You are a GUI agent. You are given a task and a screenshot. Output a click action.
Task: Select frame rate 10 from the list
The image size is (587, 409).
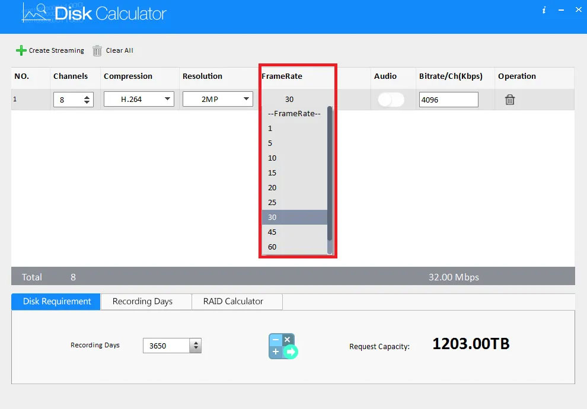[295, 158]
